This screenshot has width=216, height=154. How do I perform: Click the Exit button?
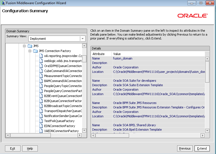[12, 148]
